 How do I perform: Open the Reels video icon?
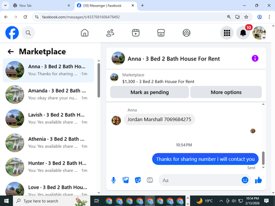pos(136,33)
